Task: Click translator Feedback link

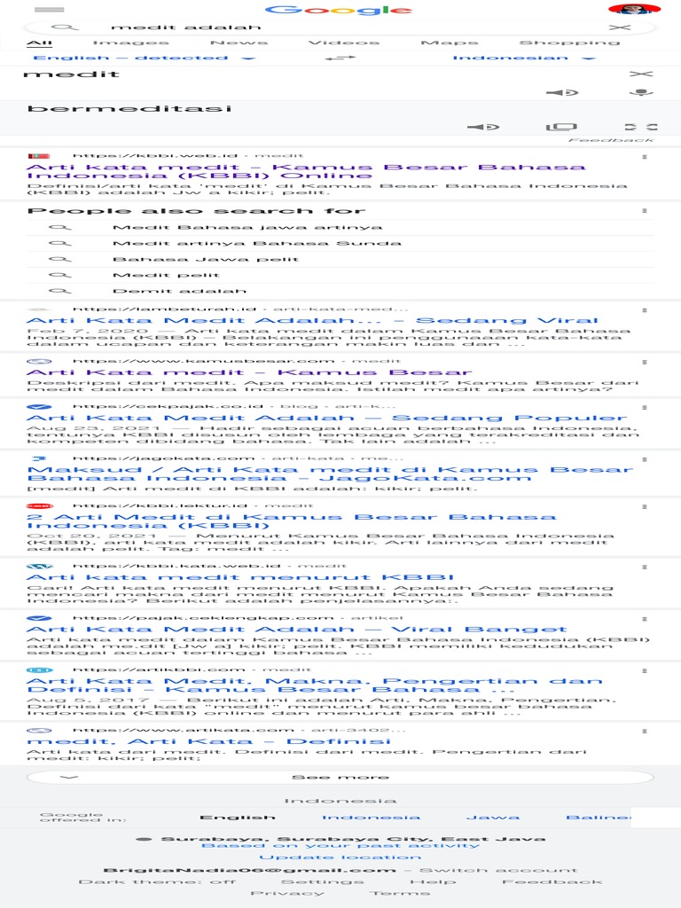Action: pyautogui.click(x=611, y=140)
